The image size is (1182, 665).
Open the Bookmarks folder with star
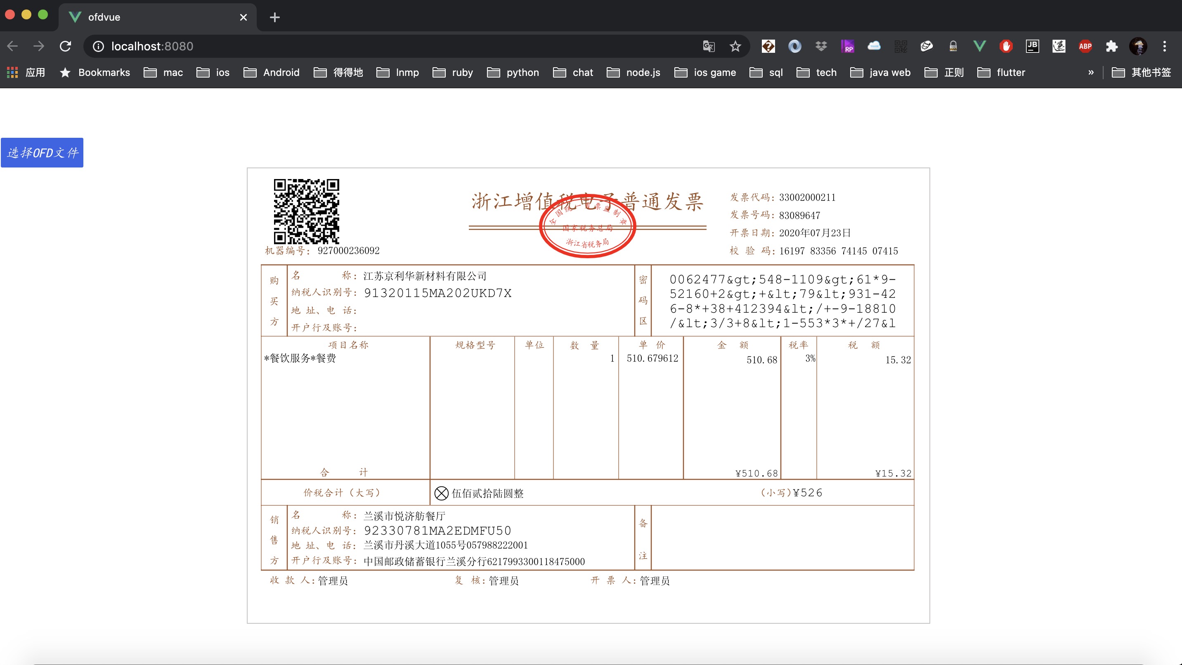95,73
